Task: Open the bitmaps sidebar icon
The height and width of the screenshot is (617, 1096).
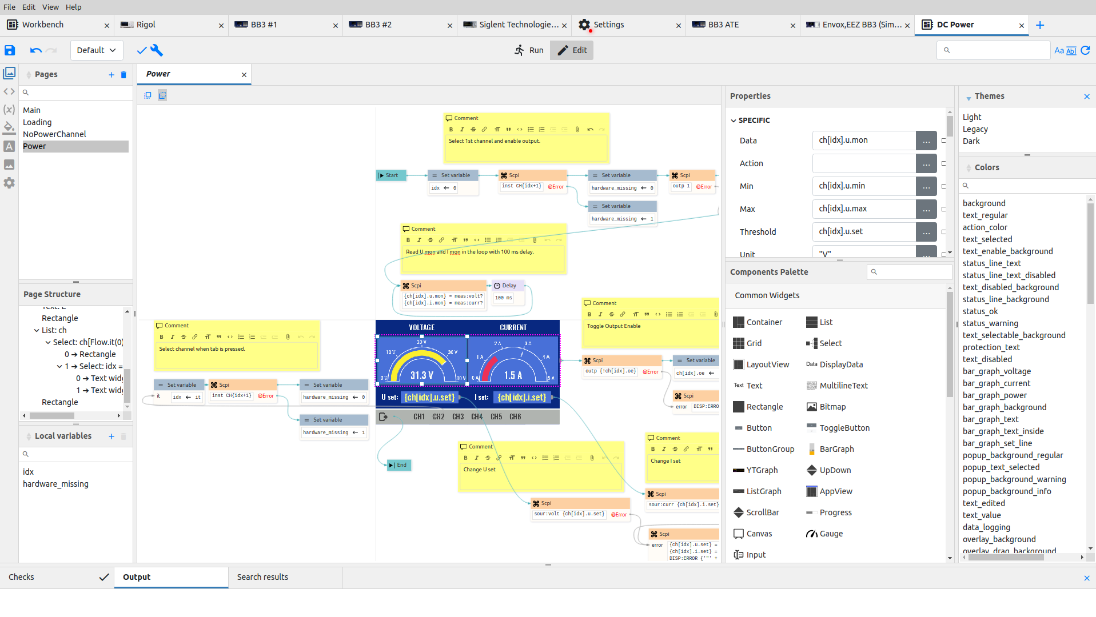Action: point(9,165)
